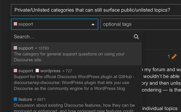Select the support wordpress × 727 category

[76, 79]
